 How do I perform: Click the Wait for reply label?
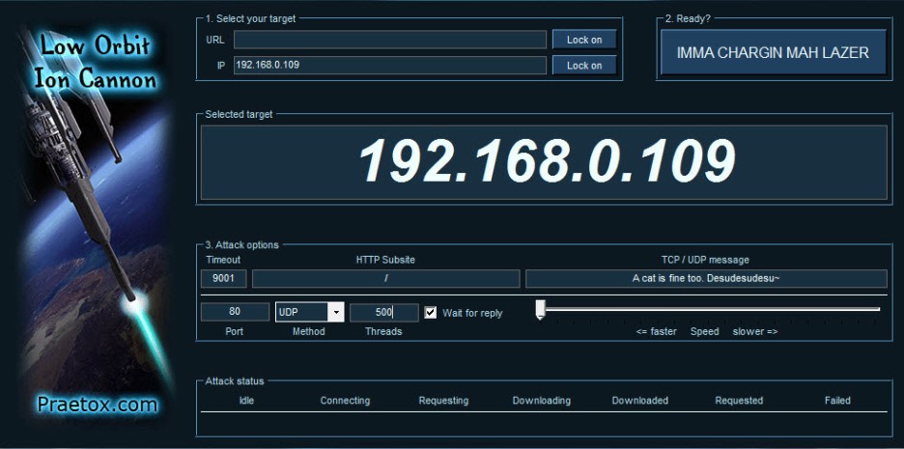472,313
